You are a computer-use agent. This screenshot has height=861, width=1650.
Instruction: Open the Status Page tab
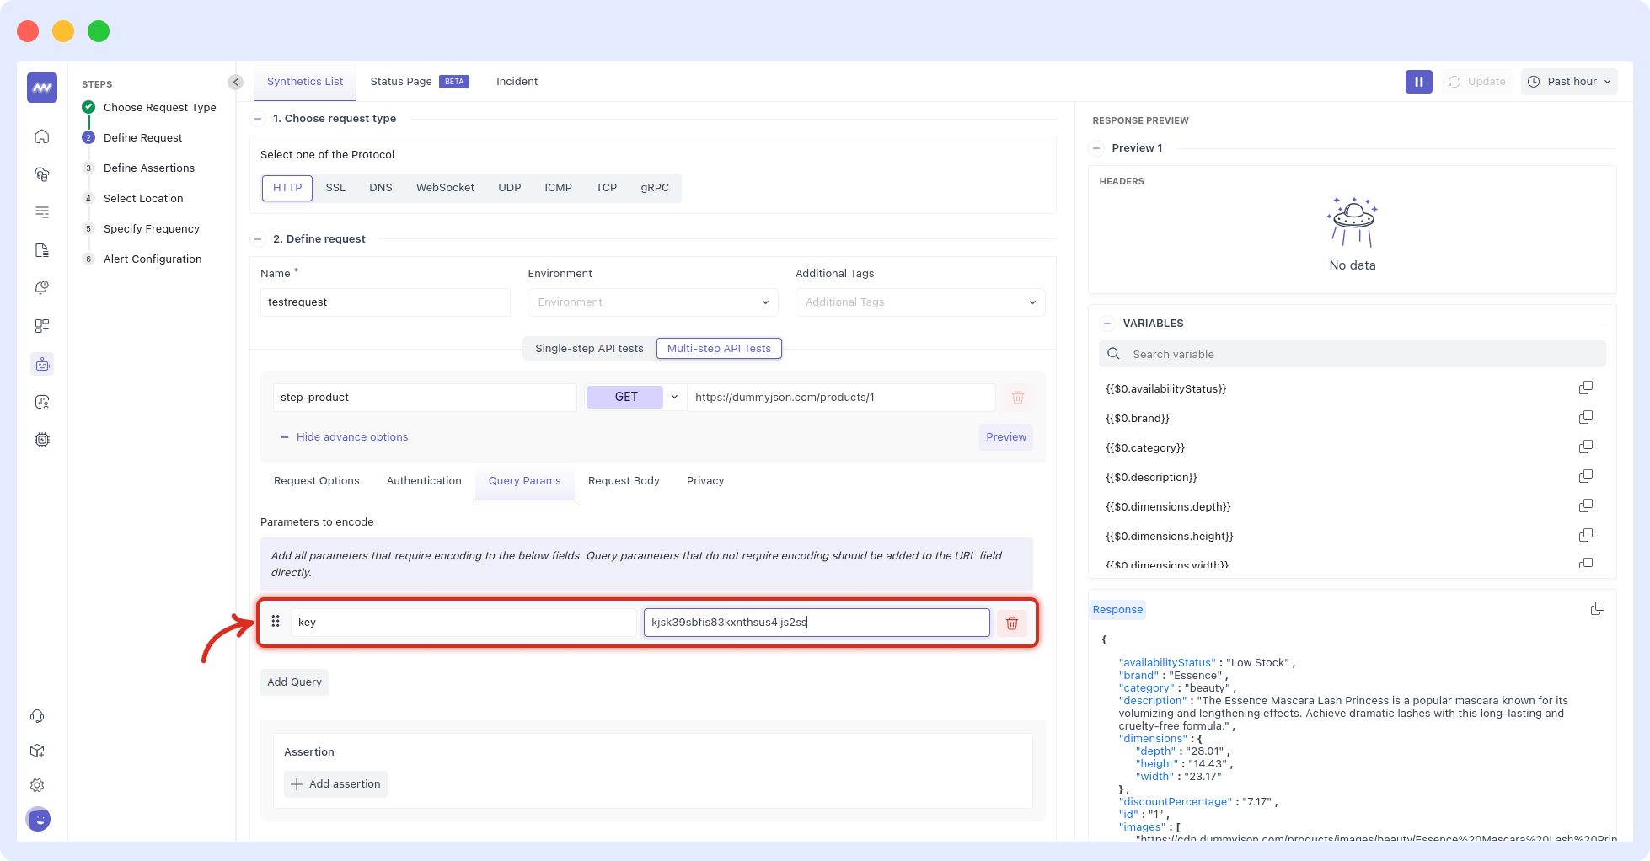point(401,82)
